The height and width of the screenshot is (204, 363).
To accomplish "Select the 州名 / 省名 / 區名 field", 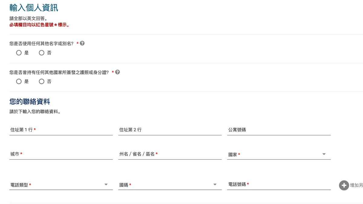I will 170,154.
